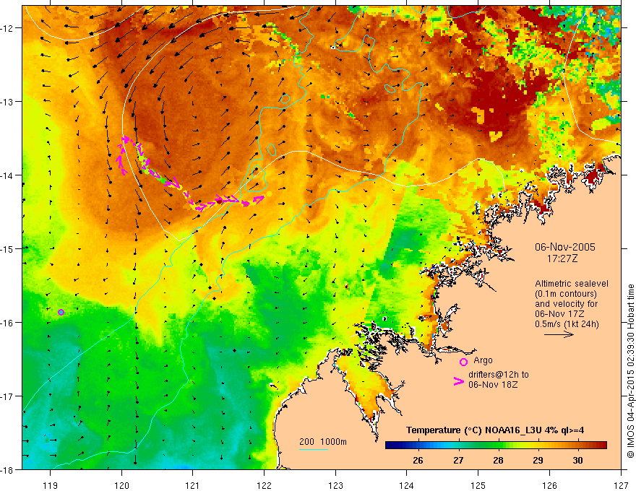This screenshot has height=491, width=636.
Task: Click longitude axis label 124
Action: 407,485
